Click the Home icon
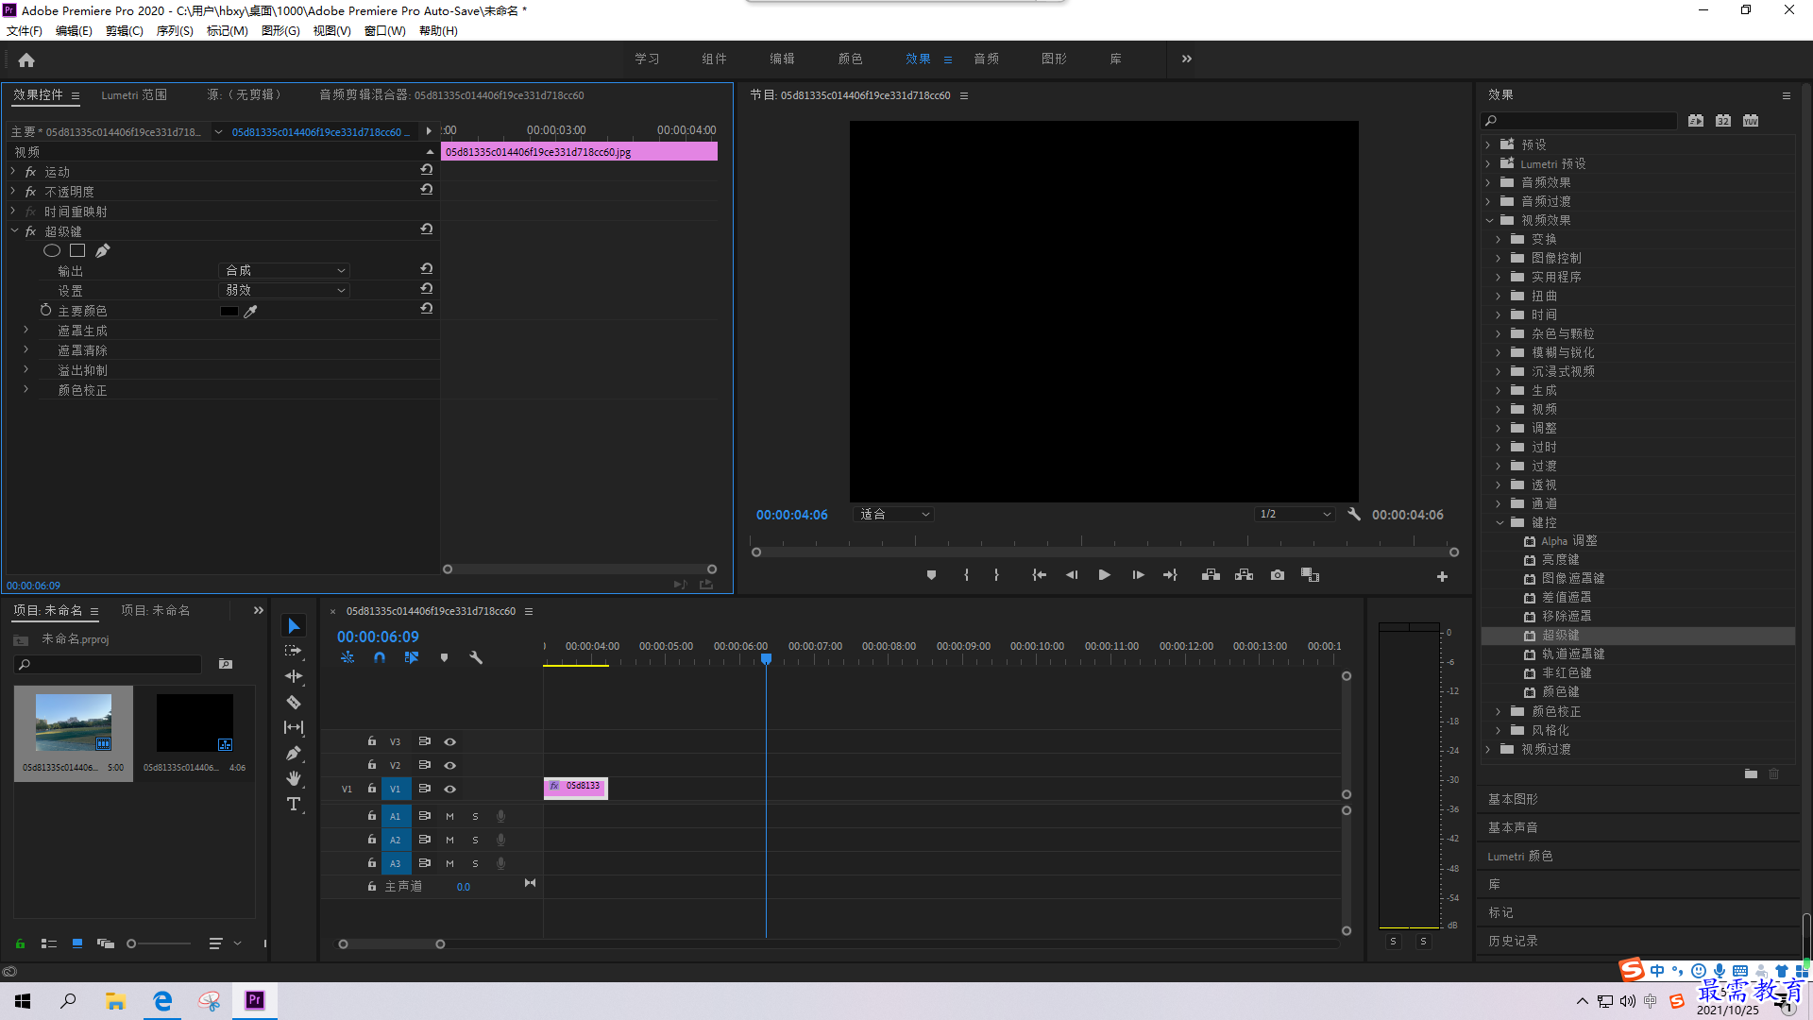1813x1020 pixels. pyautogui.click(x=26, y=59)
